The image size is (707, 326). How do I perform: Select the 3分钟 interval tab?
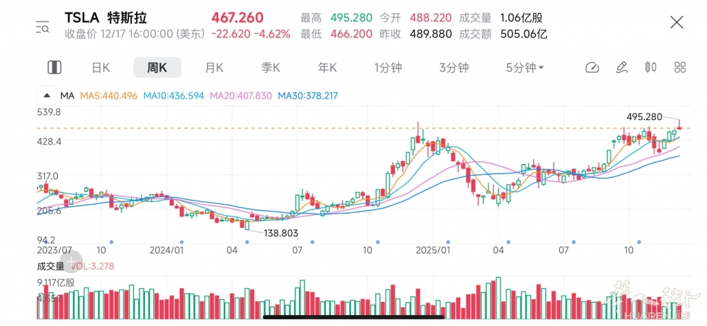tap(454, 68)
